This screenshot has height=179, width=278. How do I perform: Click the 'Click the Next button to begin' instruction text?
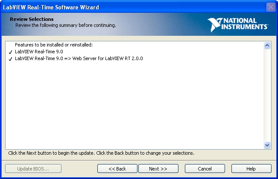tap(101, 153)
